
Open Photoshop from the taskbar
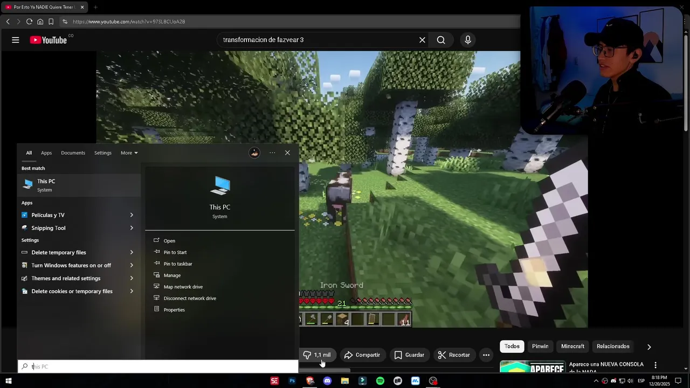click(292, 381)
